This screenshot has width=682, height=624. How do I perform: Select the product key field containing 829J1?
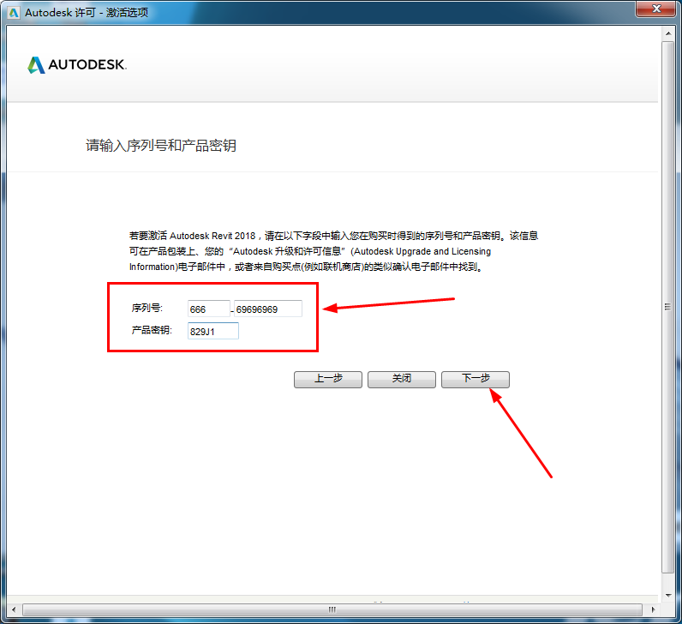[212, 331]
